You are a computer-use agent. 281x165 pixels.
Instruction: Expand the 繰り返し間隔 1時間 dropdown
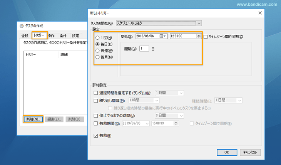[157, 101]
